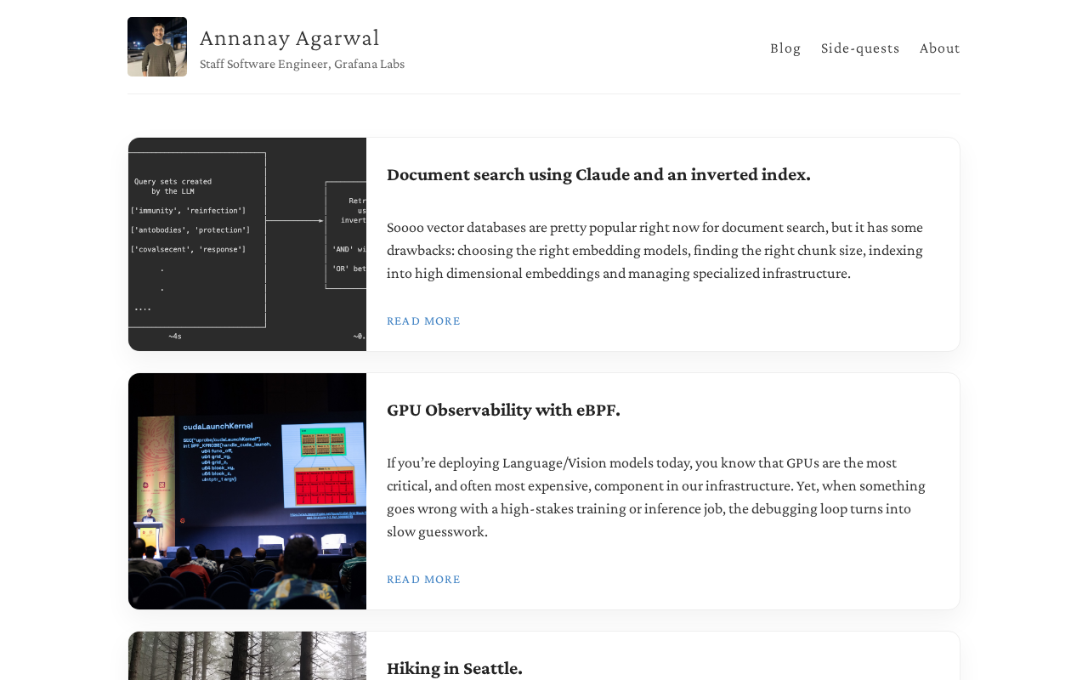
Task: Open the Side-quests page
Action: pos(860,48)
